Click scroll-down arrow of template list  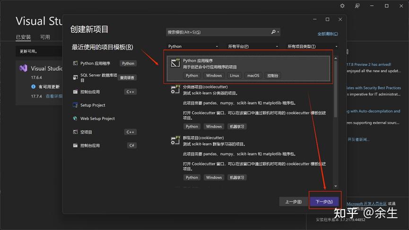point(335,186)
